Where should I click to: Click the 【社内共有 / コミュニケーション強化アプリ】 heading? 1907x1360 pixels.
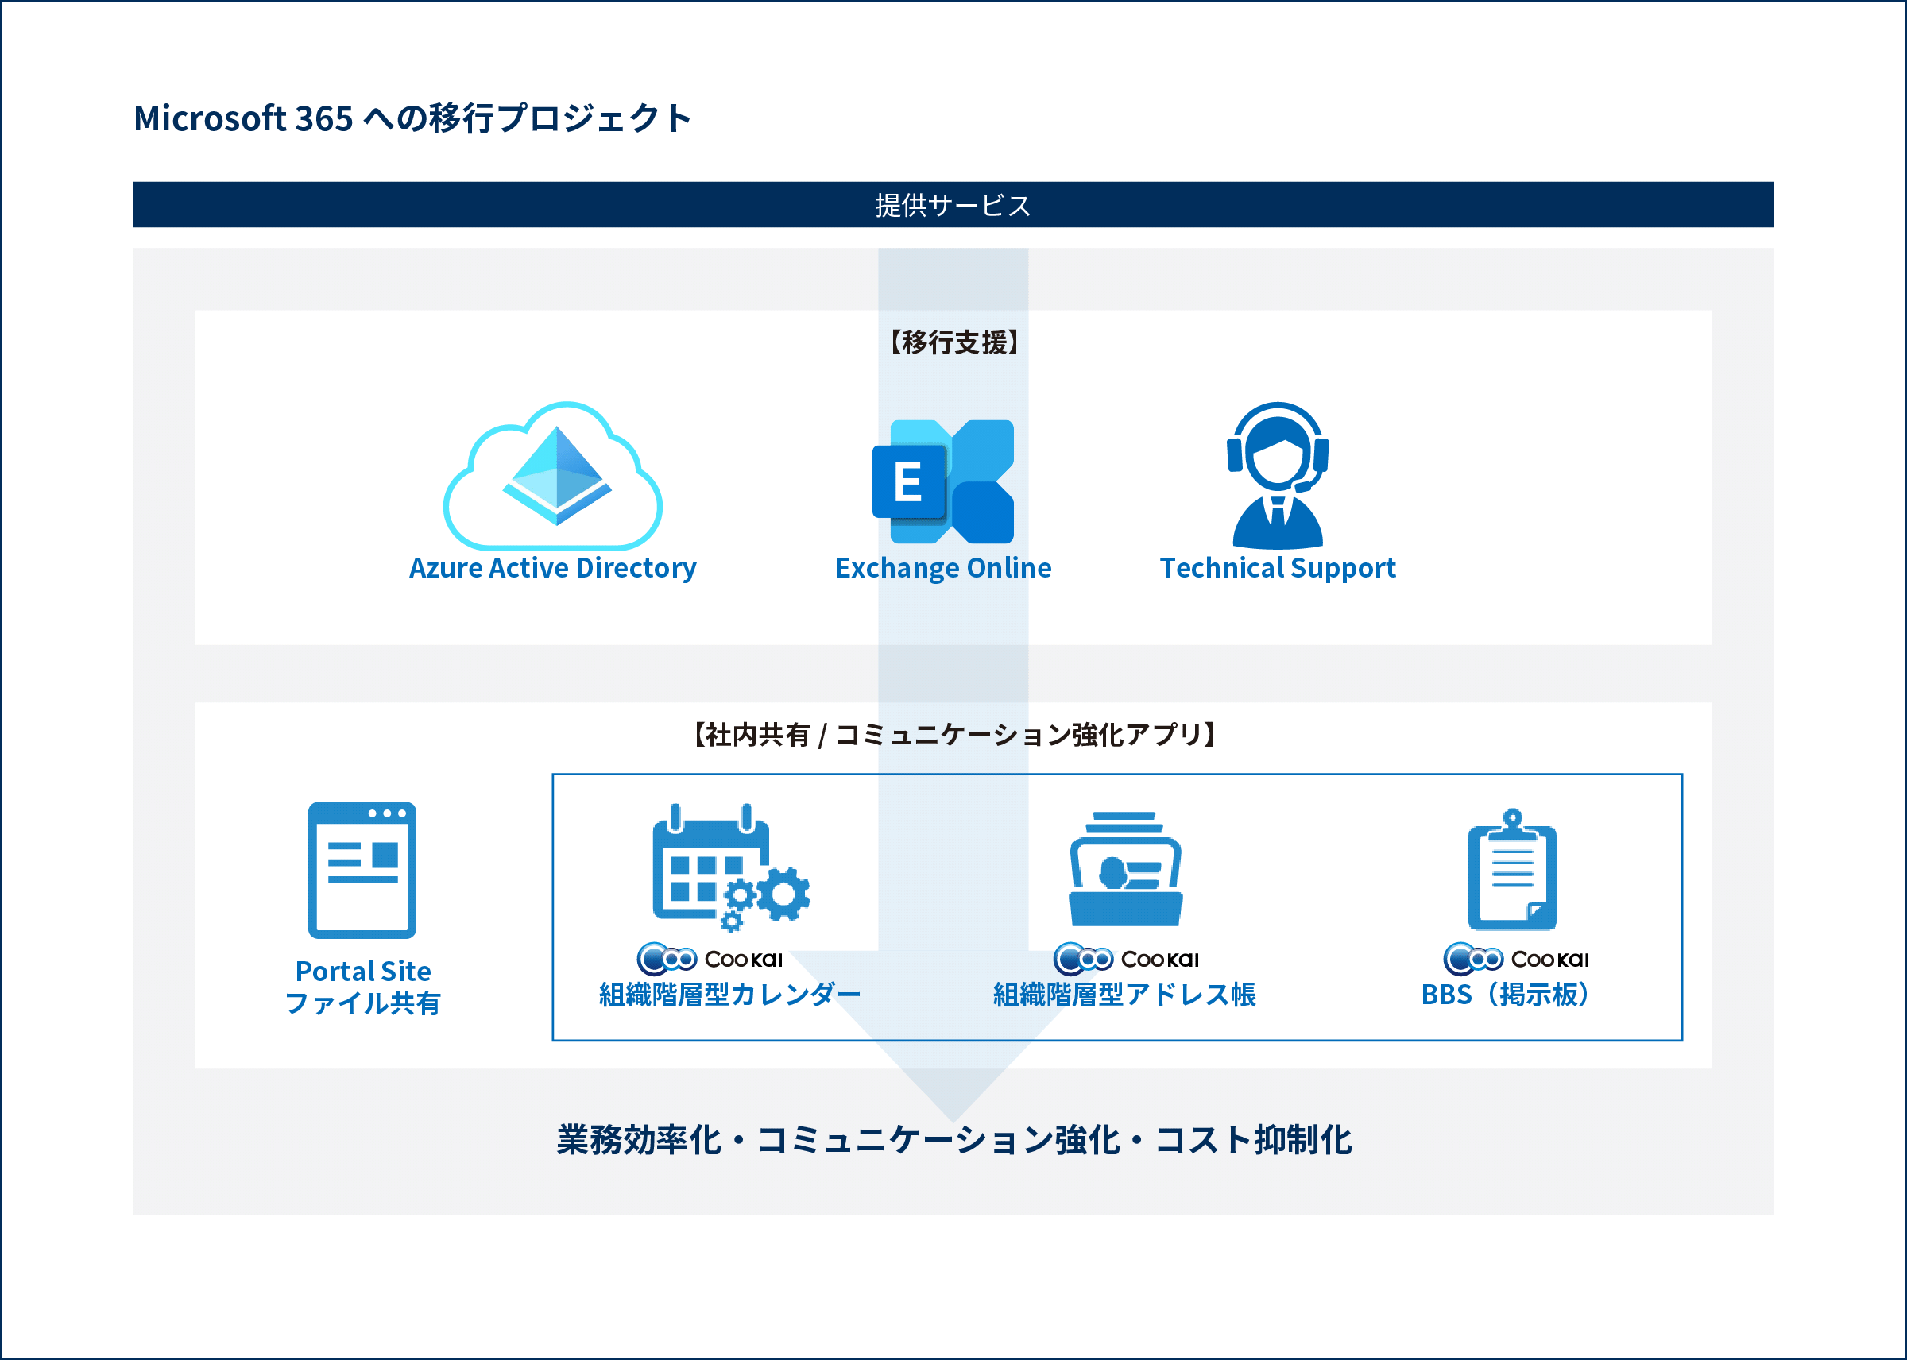tap(953, 735)
